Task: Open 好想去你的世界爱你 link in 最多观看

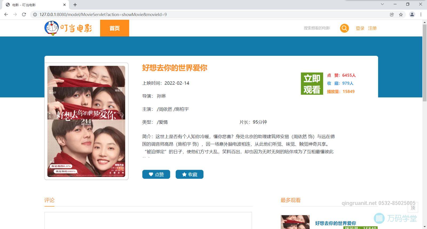Action: click(x=335, y=223)
